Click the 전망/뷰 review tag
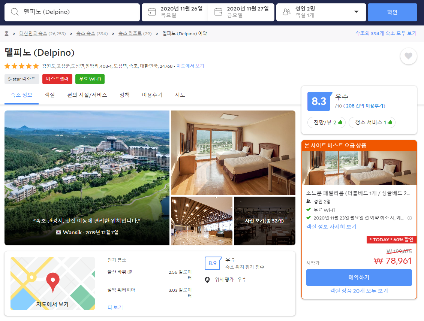Image resolution: width=424 pixels, height=321 pixels. pyautogui.click(x=327, y=122)
